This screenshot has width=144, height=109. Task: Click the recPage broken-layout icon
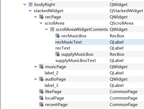tap(41, 17)
